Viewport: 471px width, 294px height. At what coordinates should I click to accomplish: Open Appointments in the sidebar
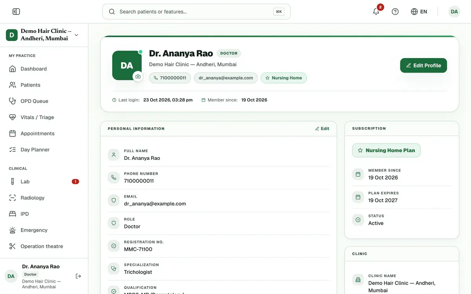point(44,134)
